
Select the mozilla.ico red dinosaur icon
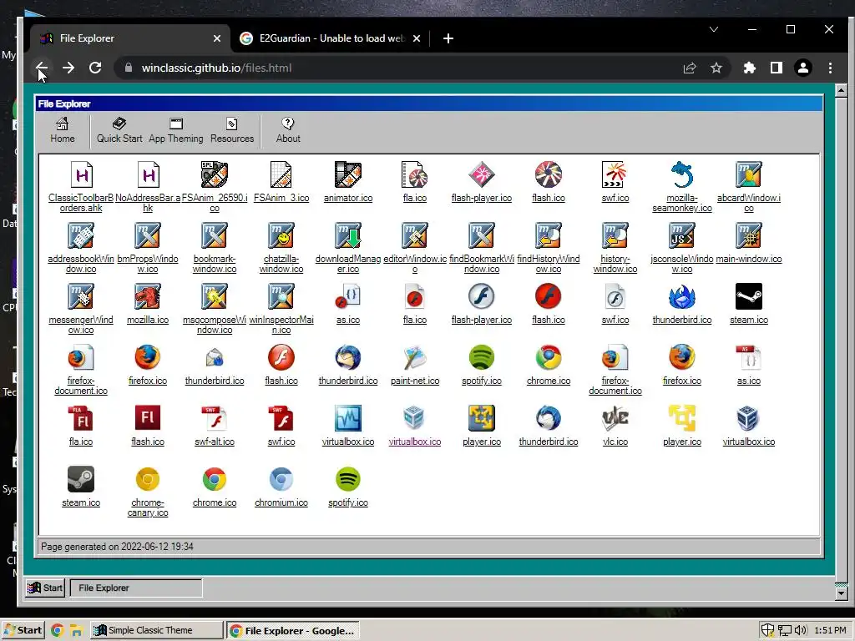point(148,297)
